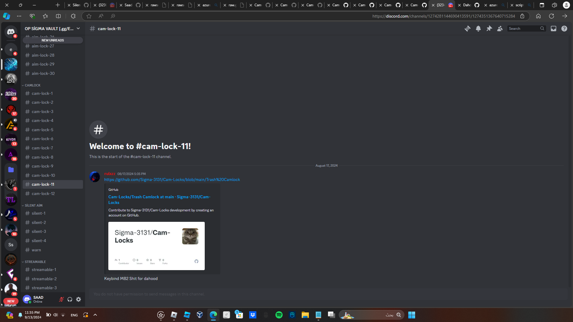Click the NEW UNREADS bar

53,40
